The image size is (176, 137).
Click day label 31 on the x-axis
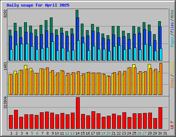(x=165, y=133)
